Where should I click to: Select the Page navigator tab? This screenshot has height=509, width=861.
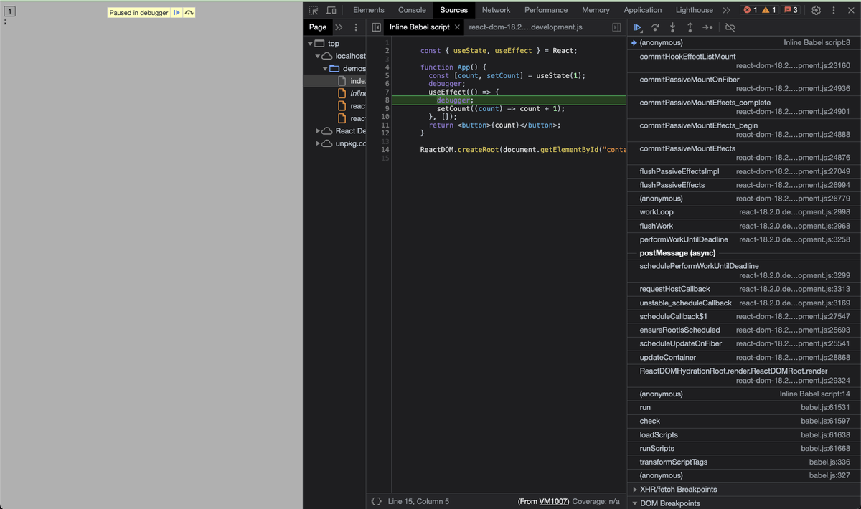point(317,27)
